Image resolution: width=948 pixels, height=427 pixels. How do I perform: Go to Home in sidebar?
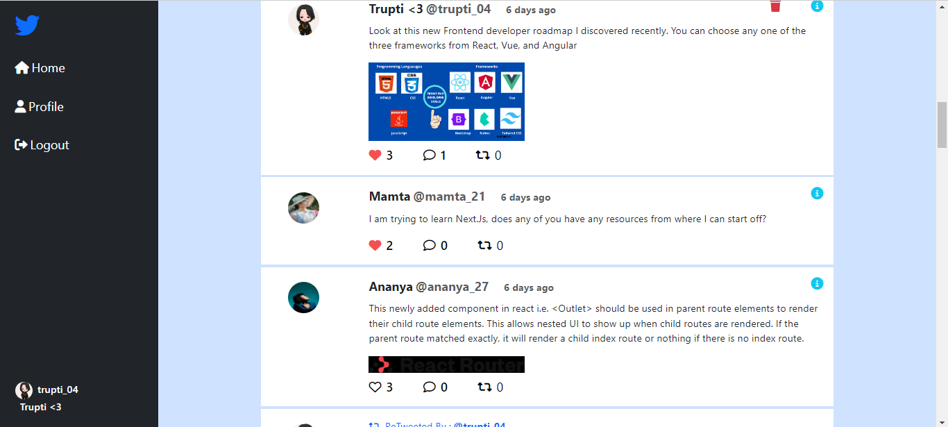pyautogui.click(x=40, y=68)
